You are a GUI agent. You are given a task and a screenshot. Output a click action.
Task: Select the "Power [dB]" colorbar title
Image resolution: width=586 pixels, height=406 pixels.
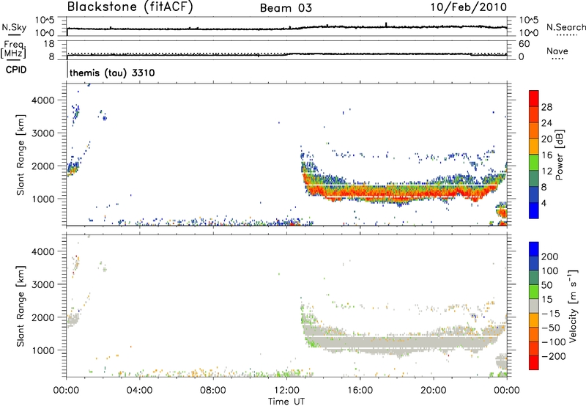click(559, 155)
